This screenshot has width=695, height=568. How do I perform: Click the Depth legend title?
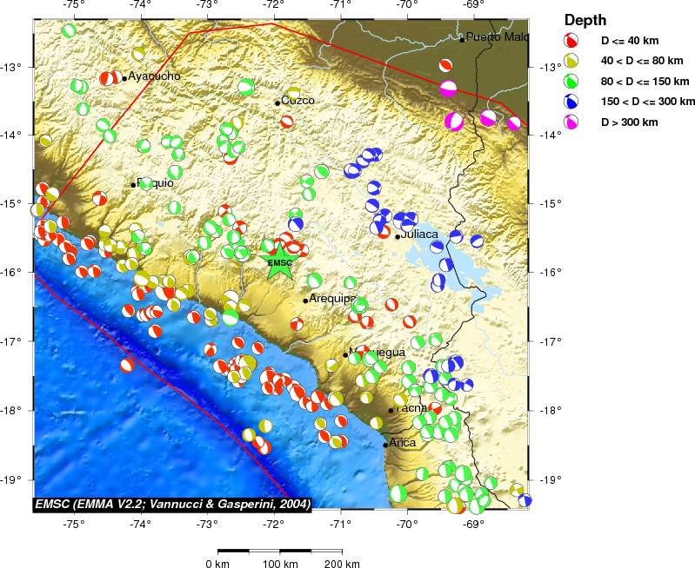click(585, 20)
